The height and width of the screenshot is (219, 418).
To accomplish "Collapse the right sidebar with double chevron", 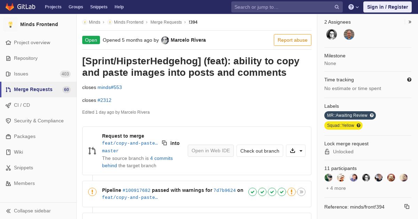I will tap(410, 22).
